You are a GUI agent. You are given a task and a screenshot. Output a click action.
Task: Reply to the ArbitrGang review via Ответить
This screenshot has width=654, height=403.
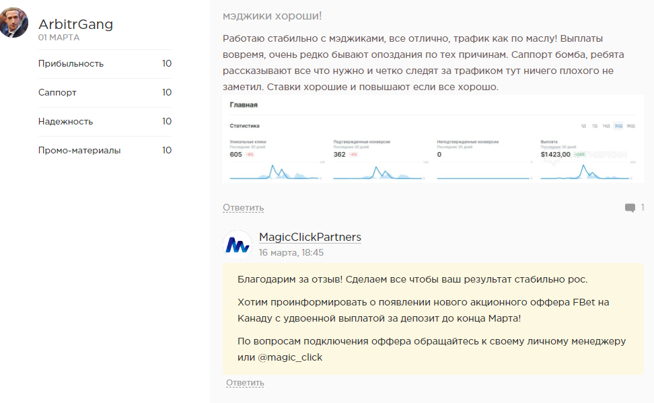point(243,207)
